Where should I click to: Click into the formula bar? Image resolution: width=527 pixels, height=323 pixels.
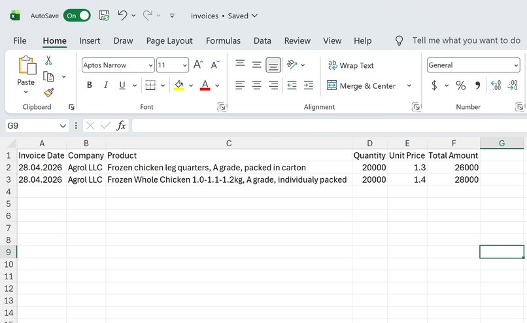[330, 126]
